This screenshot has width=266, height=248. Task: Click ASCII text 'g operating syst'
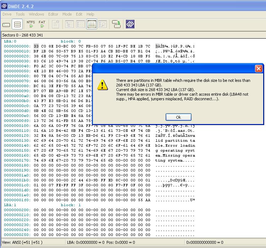coord(175,150)
